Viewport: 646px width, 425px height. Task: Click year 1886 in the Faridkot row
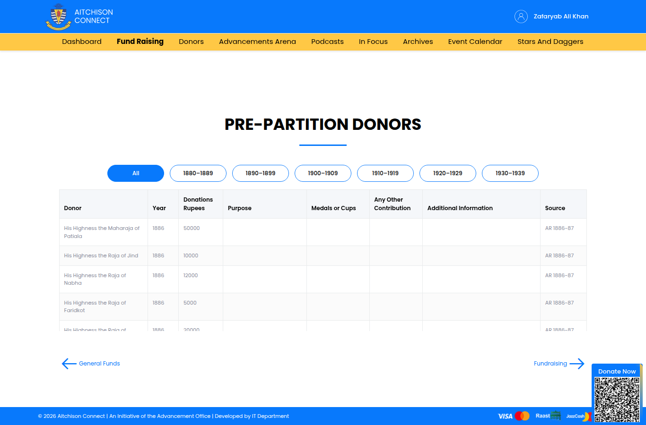(158, 303)
